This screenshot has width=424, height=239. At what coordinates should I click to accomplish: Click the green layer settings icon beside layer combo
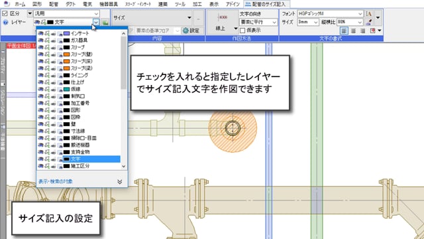point(105,22)
